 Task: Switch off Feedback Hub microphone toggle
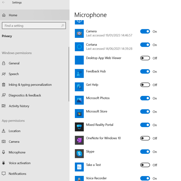tap(145, 72)
